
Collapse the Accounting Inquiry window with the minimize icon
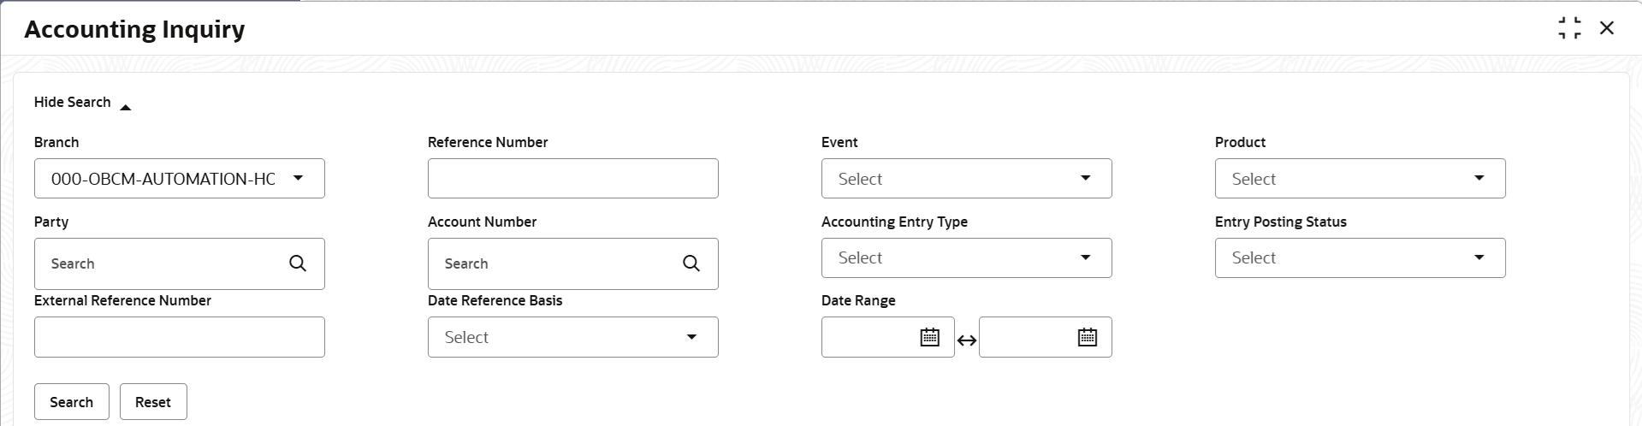coord(1570,28)
